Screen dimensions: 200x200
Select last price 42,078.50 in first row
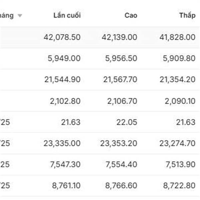[x=62, y=37]
